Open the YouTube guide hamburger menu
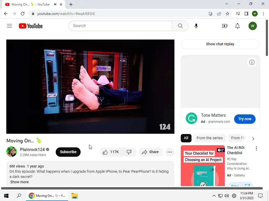The height and width of the screenshot is (201, 269). [9, 26]
